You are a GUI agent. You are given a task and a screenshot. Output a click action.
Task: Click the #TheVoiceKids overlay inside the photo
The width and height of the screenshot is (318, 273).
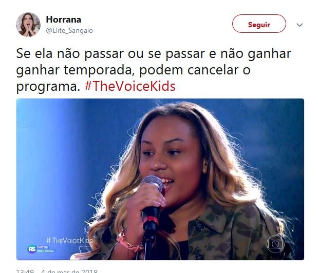(69, 240)
